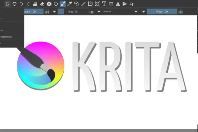Toggle vertical mirror mode triangles icon
Image resolution: width=198 pixels, height=132 pixels.
125,4
